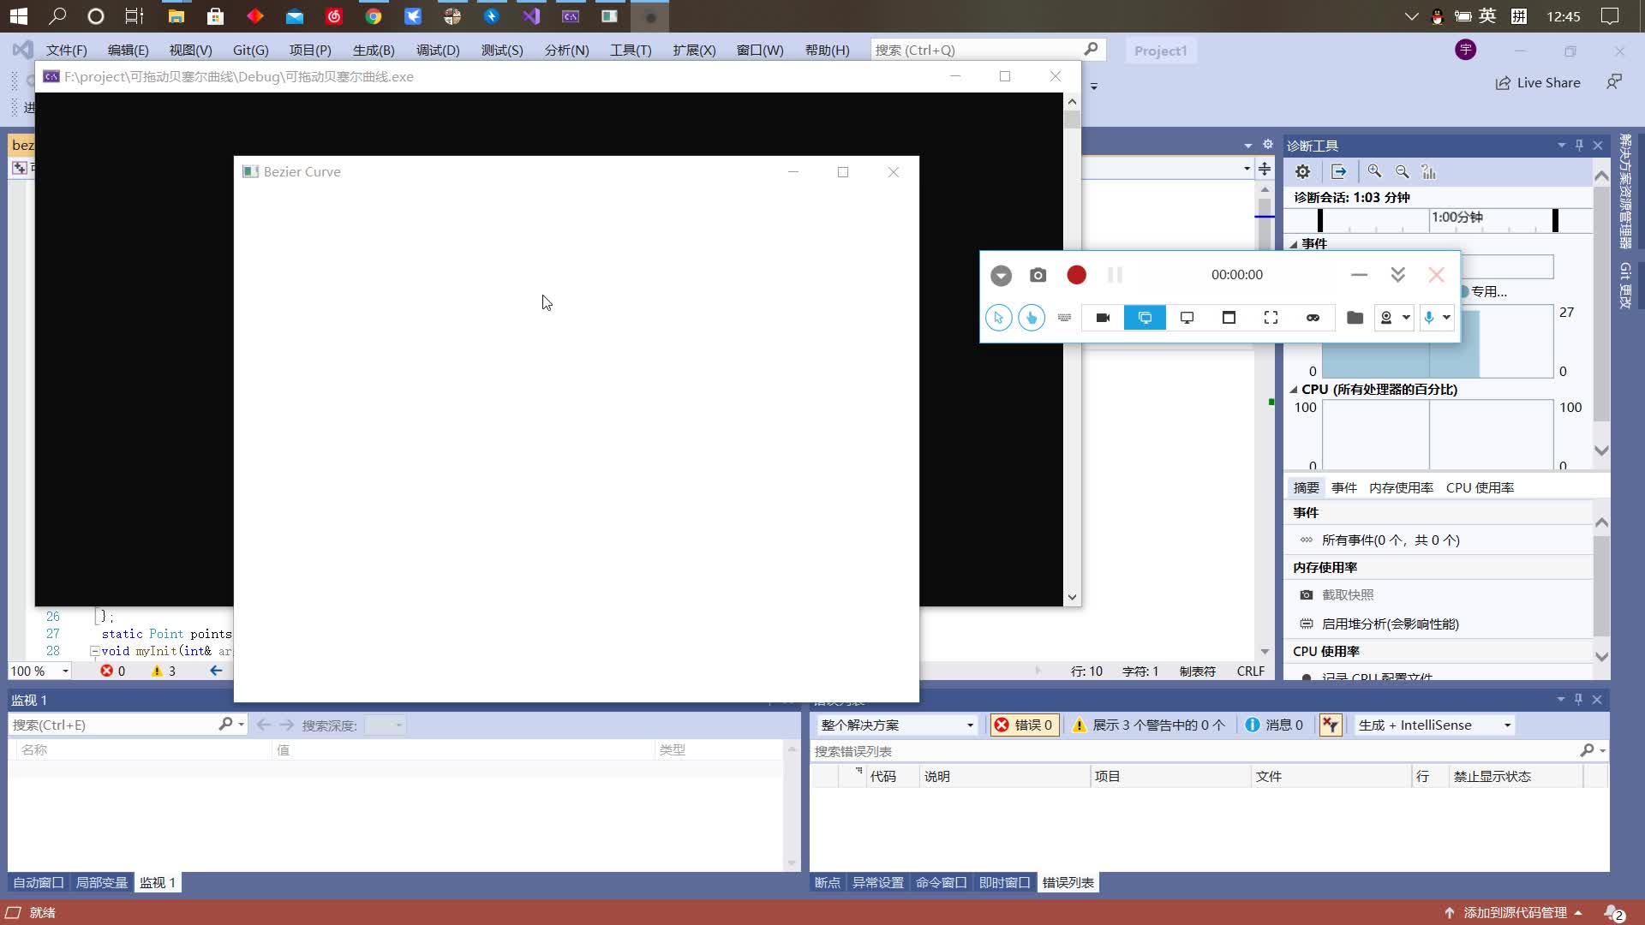Choose region capture mode in recorder
Viewport: 1645px width, 925px height.
point(1271,318)
